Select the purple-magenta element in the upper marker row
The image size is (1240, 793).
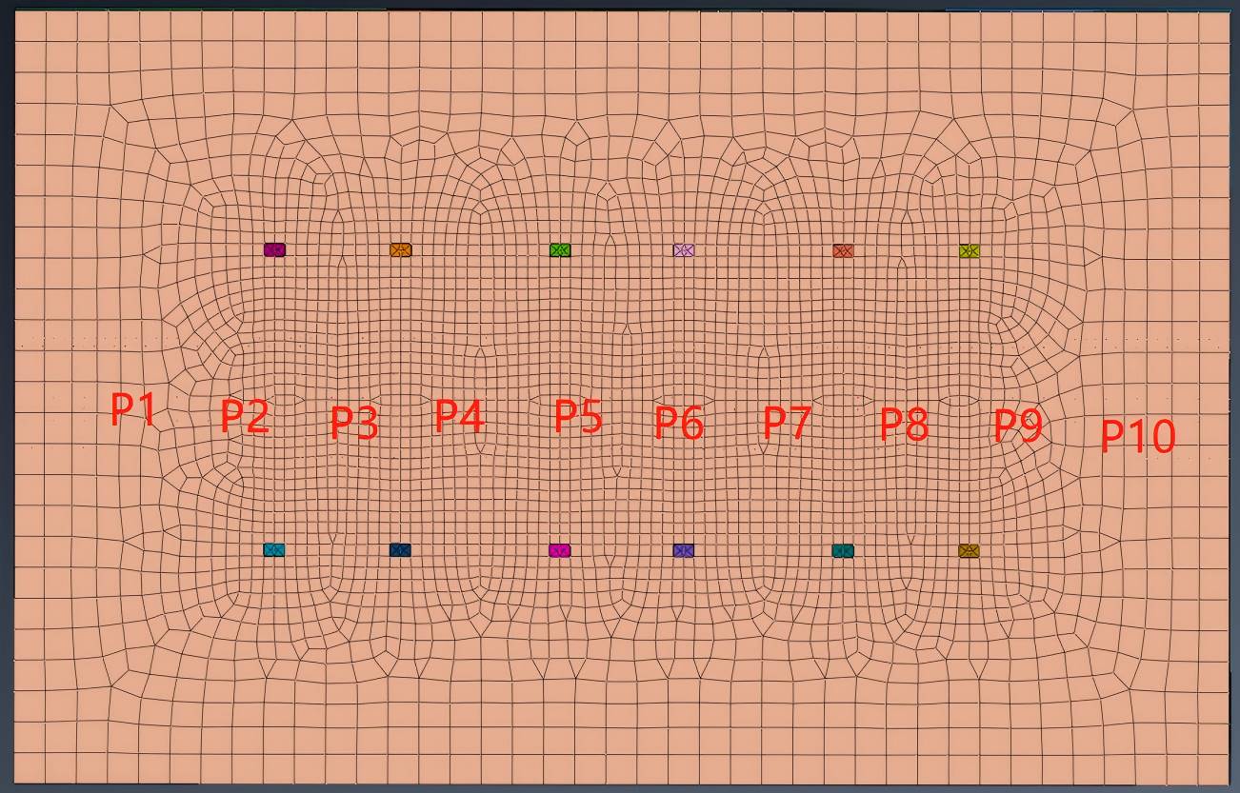pyautogui.click(x=274, y=250)
